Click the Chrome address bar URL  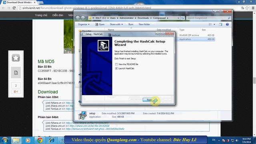pos(86,8)
